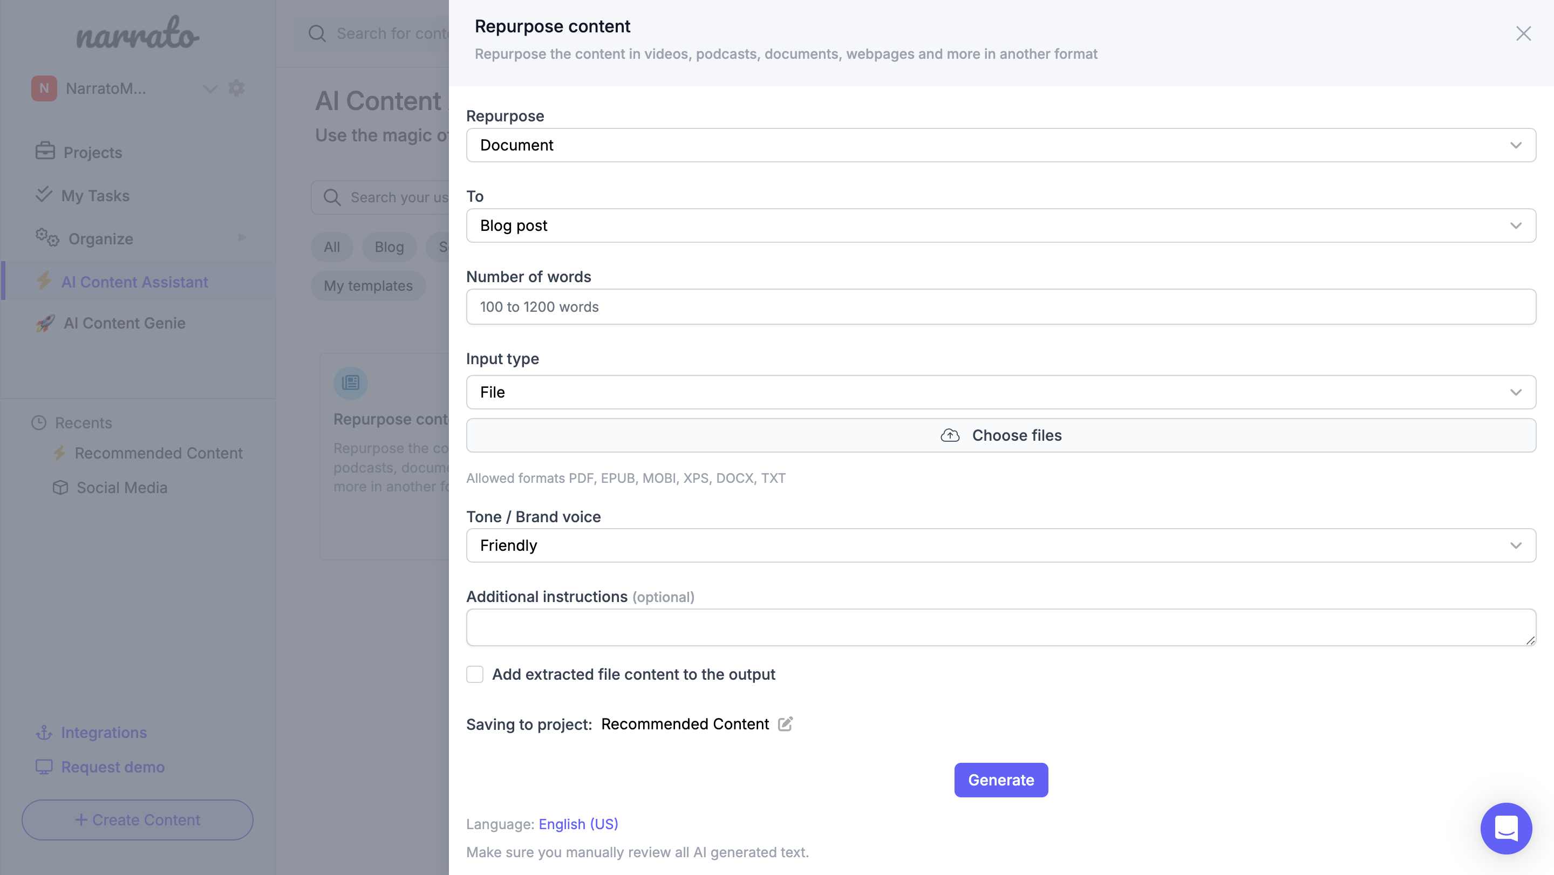Click the Repurpose content card icon
The image size is (1554, 875).
coord(351,382)
